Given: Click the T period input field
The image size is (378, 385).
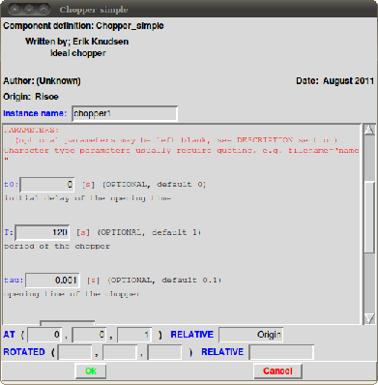Looking at the screenshot, I should click(x=43, y=232).
